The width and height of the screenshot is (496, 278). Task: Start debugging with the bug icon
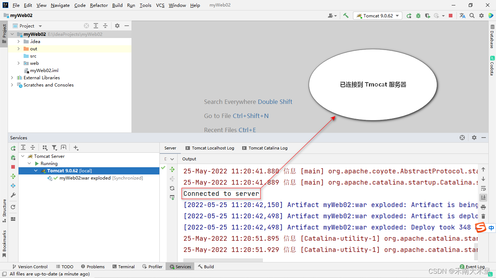click(x=13, y=157)
